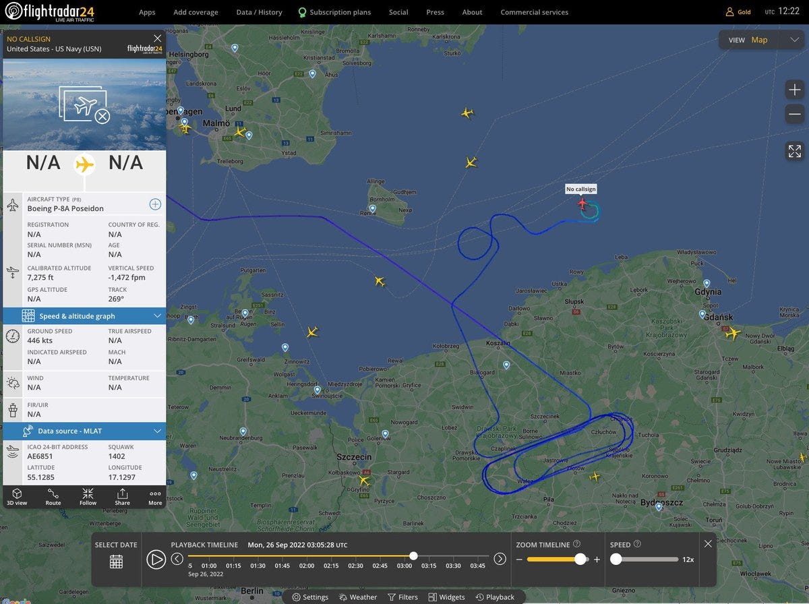Screen dimensions: 809x604
Task: Select the yellow aircraft near Szczecin
Action: tap(364, 480)
